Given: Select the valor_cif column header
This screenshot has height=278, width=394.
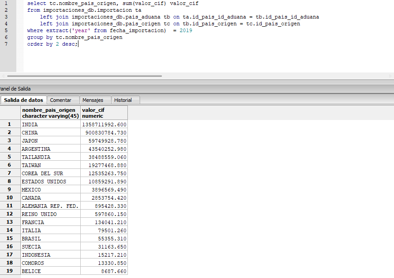Looking at the screenshot, I should click(104, 113).
